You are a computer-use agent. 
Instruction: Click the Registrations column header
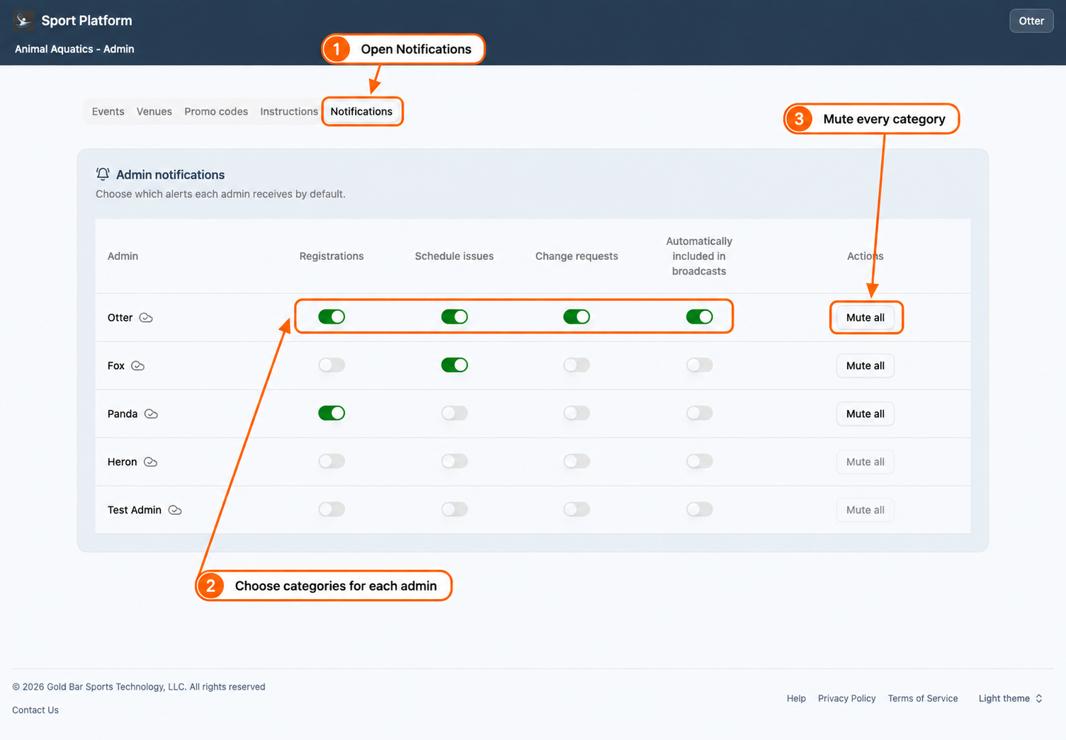(331, 256)
